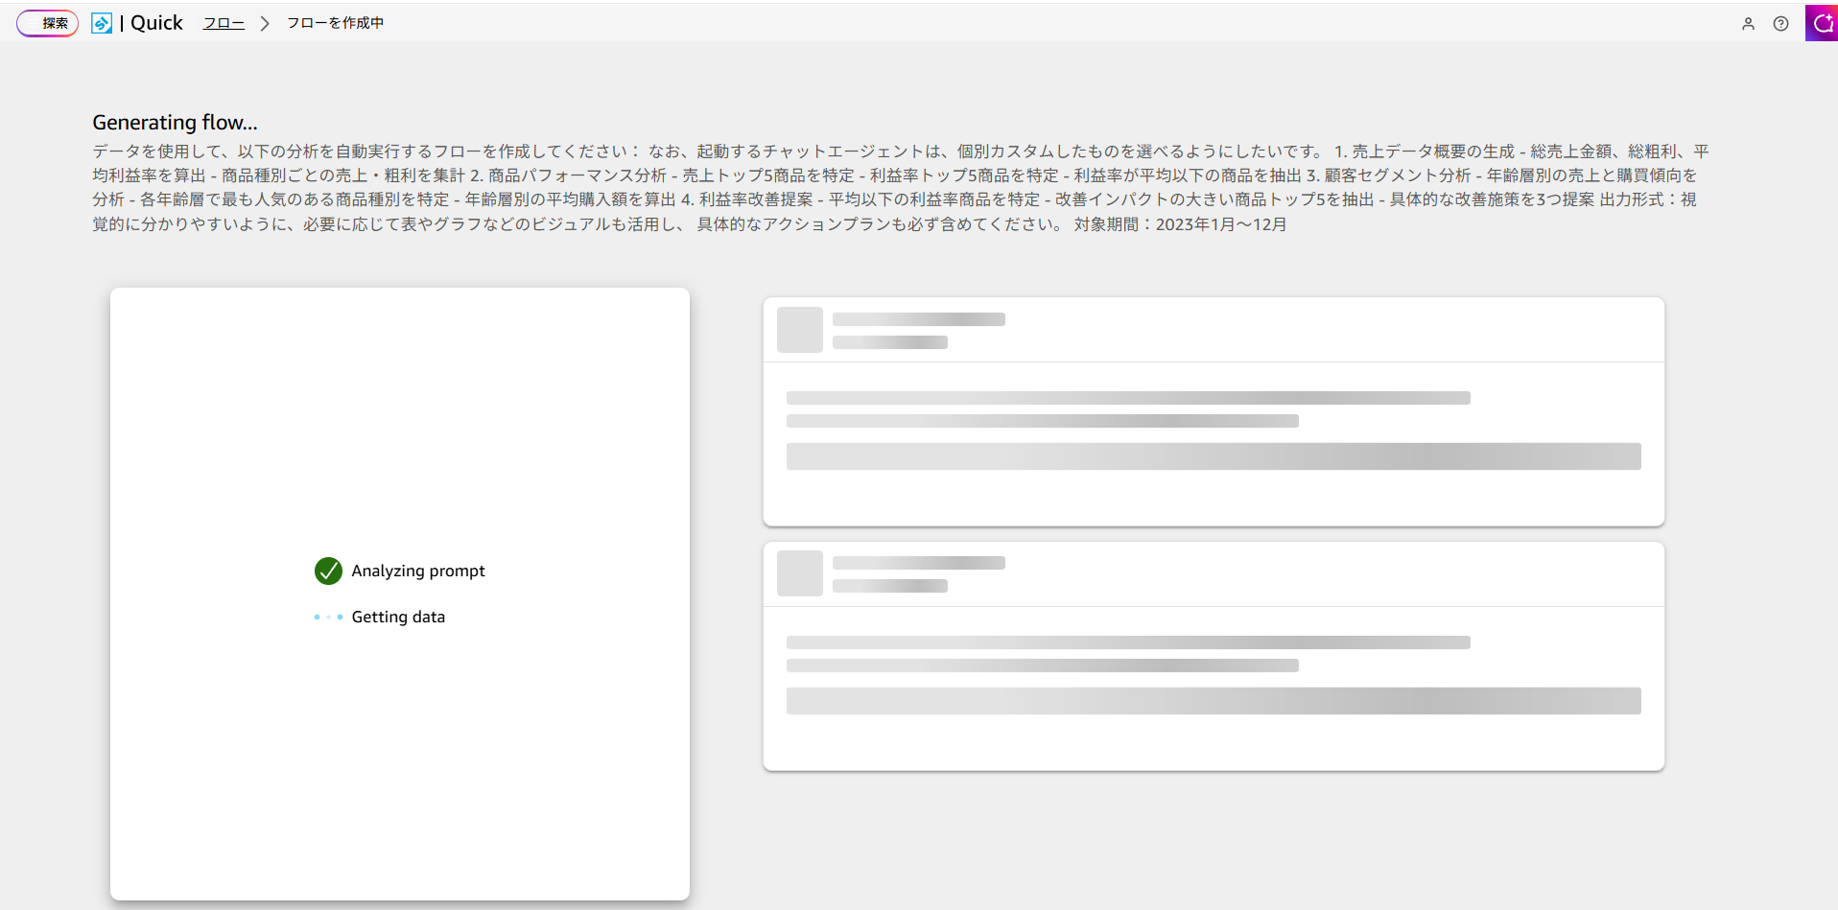Open the user profile icon
Screen dimensions: 1838x910
tap(1748, 24)
